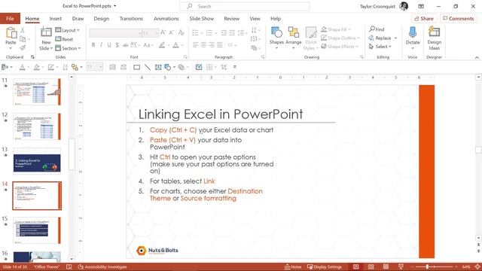Click the Find magnifier icon
This screenshot has height=271, width=482.
pos(372,29)
